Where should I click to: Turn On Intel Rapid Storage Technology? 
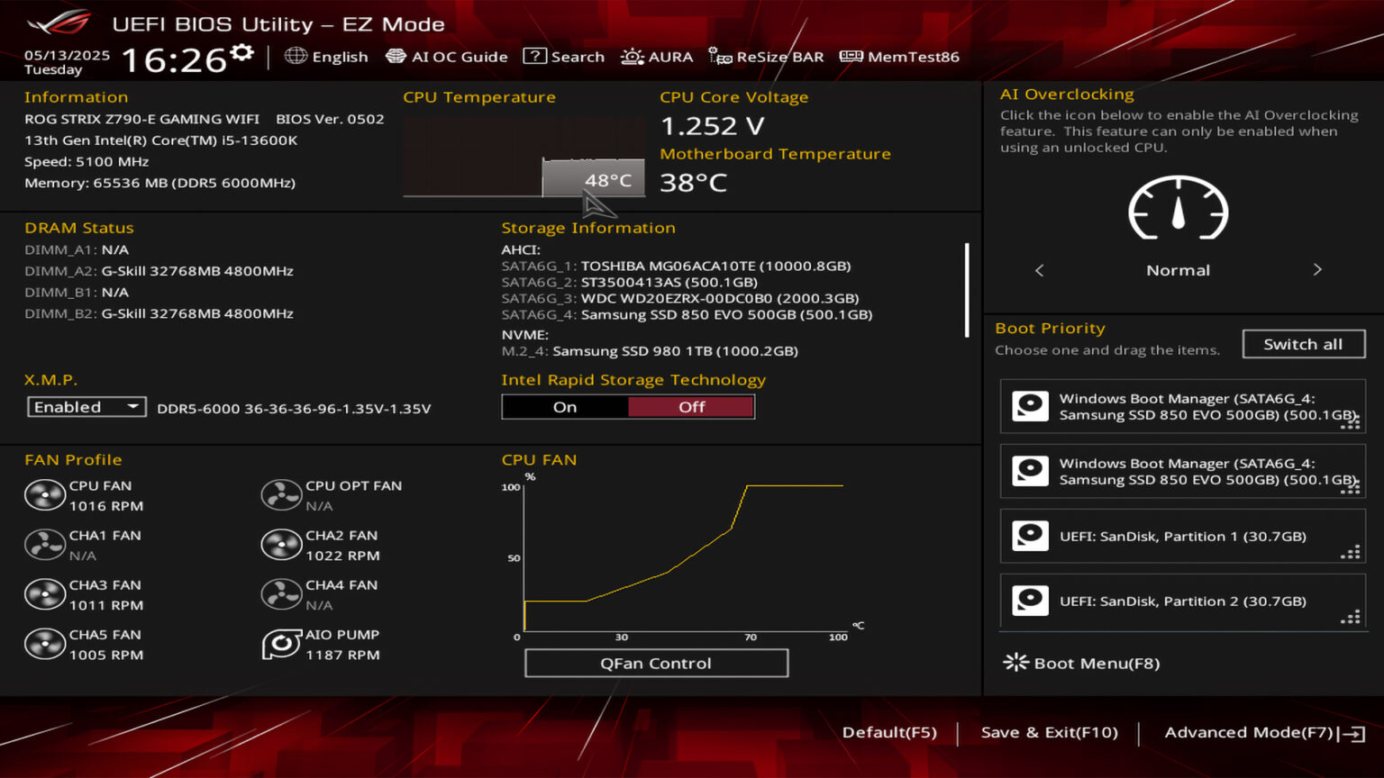point(565,407)
